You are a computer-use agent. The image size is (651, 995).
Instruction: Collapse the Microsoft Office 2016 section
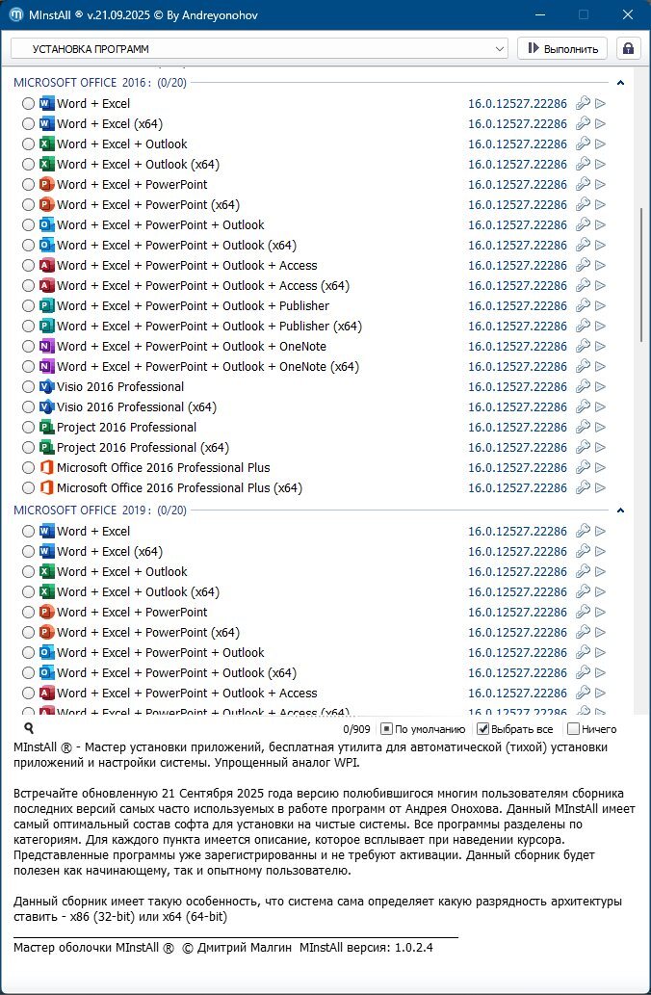click(621, 84)
